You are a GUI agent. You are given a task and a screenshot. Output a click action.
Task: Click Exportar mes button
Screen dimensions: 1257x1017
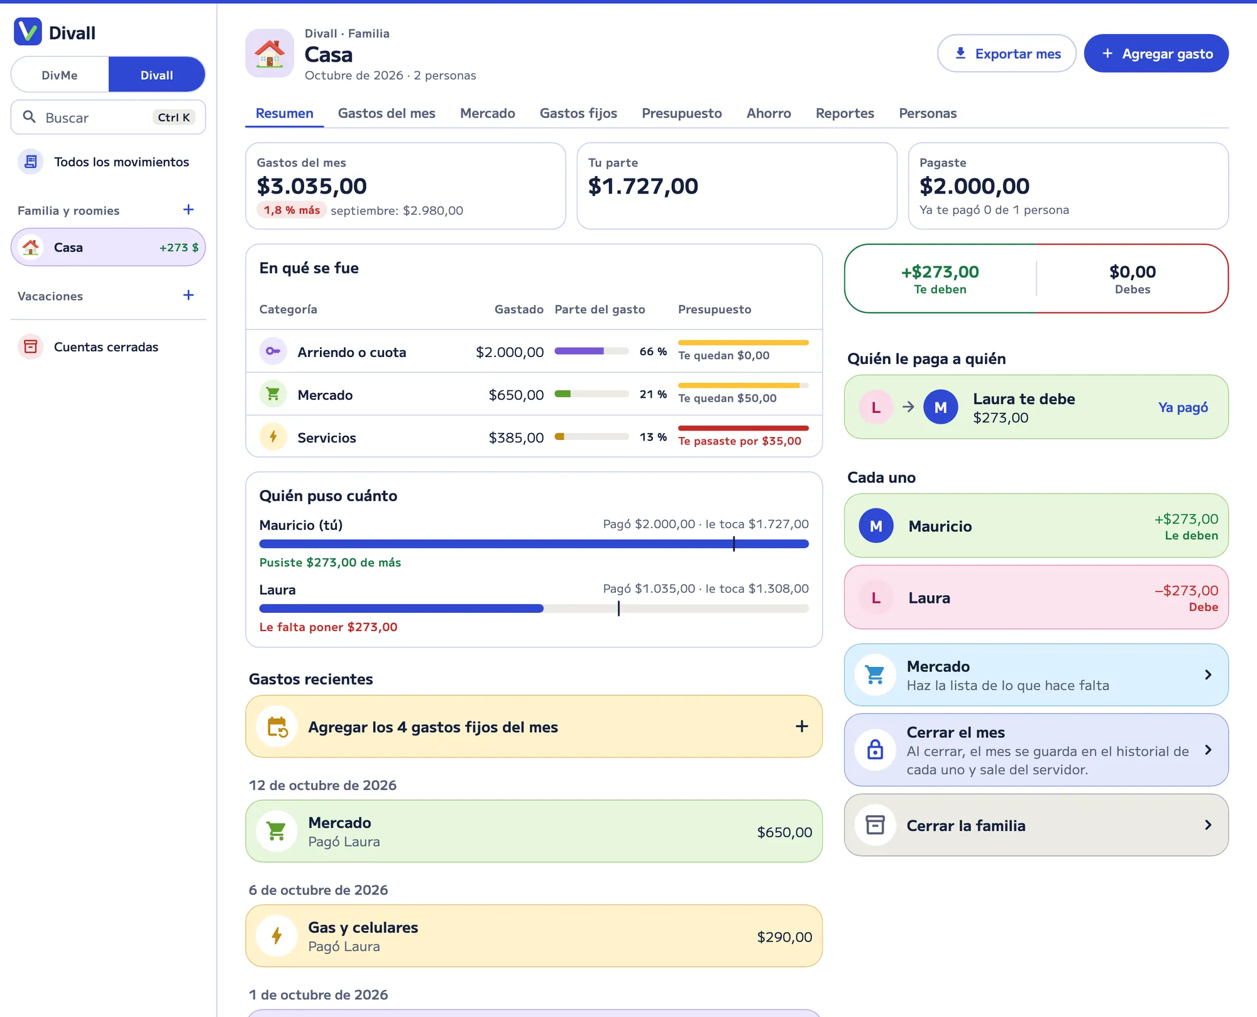1007,53
